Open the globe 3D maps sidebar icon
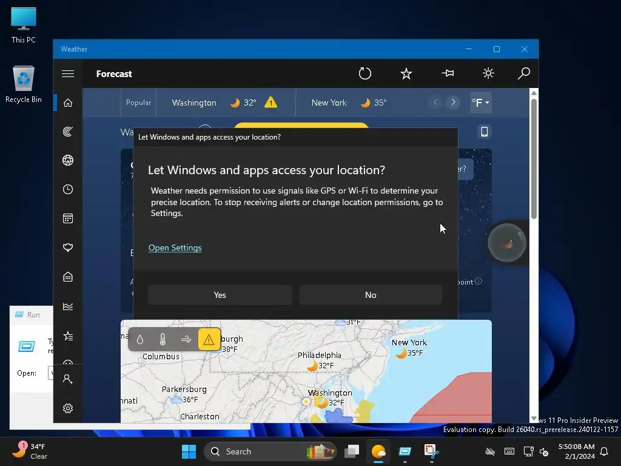The width and height of the screenshot is (621, 466). (x=68, y=160)
